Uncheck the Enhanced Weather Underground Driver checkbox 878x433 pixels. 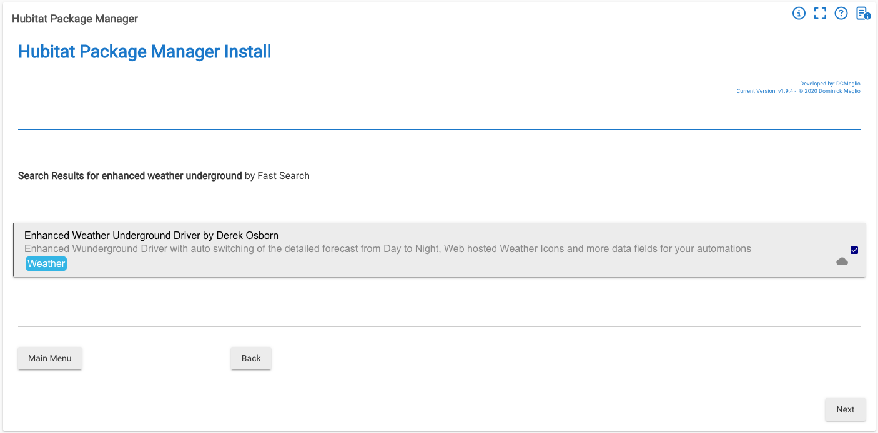(x=854, y=250)
